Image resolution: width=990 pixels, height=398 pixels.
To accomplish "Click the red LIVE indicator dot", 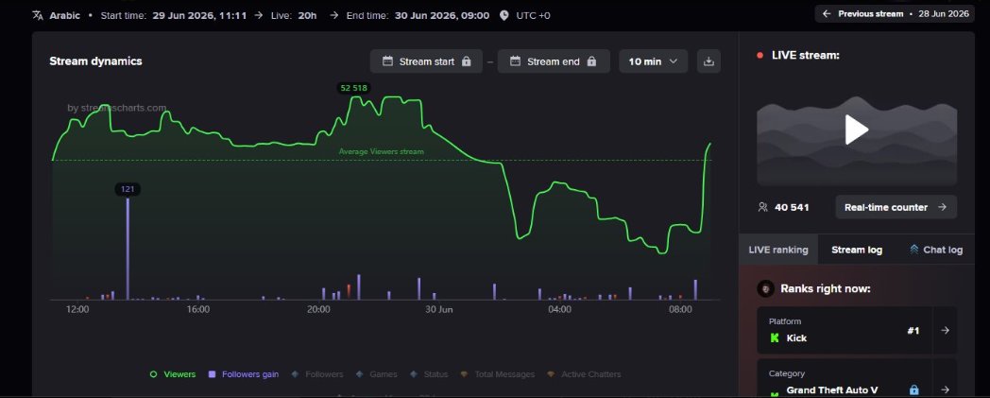I will 760,56.
